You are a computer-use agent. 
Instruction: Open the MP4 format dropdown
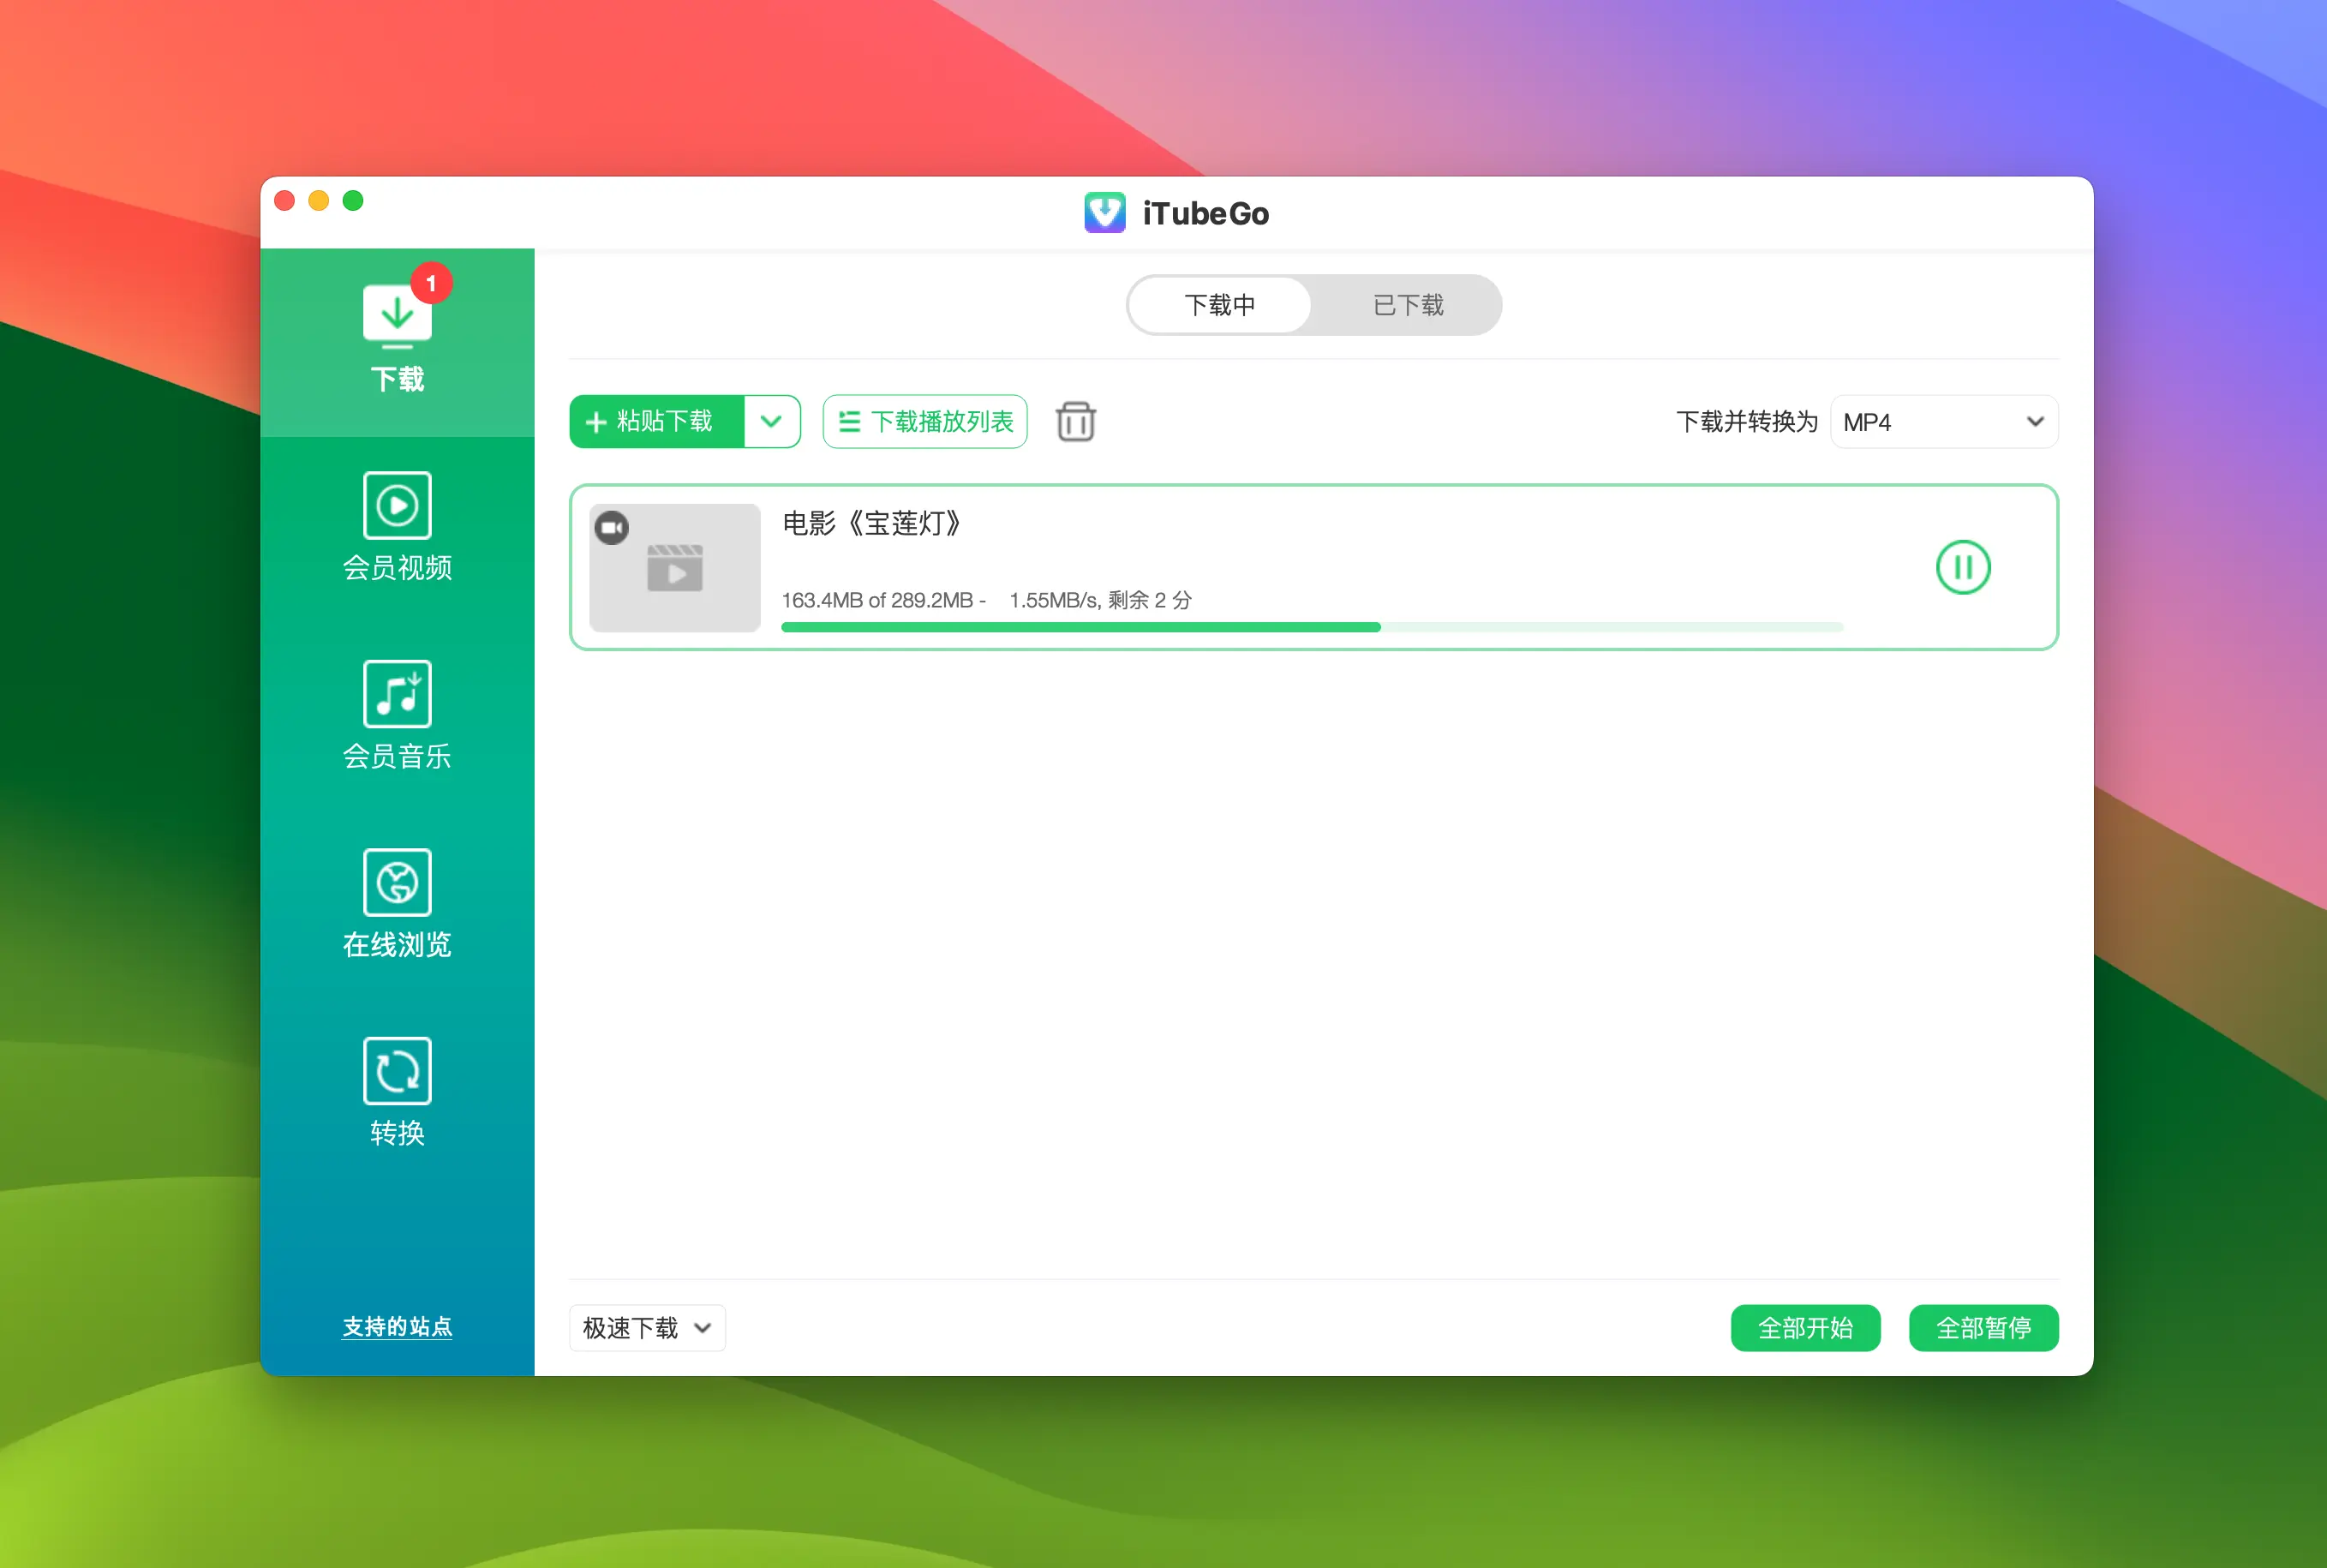coord(1943,422)
